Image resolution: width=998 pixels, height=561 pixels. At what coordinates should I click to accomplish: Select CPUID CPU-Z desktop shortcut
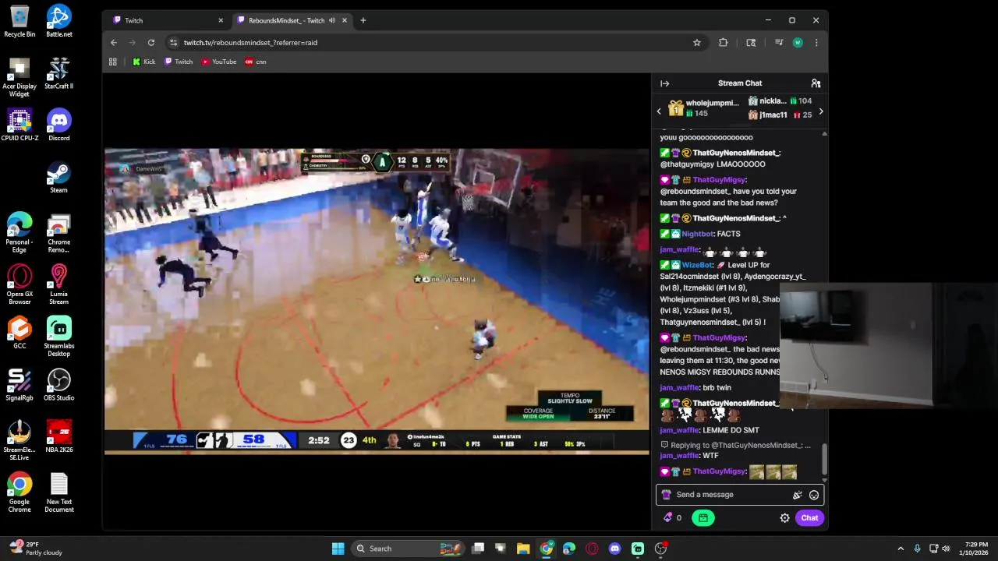tap(19, 125)
